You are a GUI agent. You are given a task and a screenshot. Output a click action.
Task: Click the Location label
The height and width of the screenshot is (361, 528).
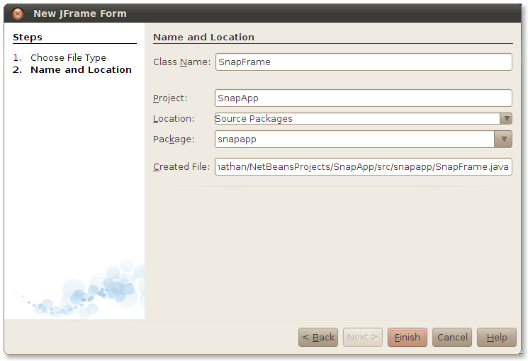point(174,119)
